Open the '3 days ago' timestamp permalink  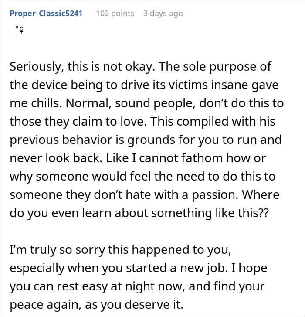click(163, 14)
